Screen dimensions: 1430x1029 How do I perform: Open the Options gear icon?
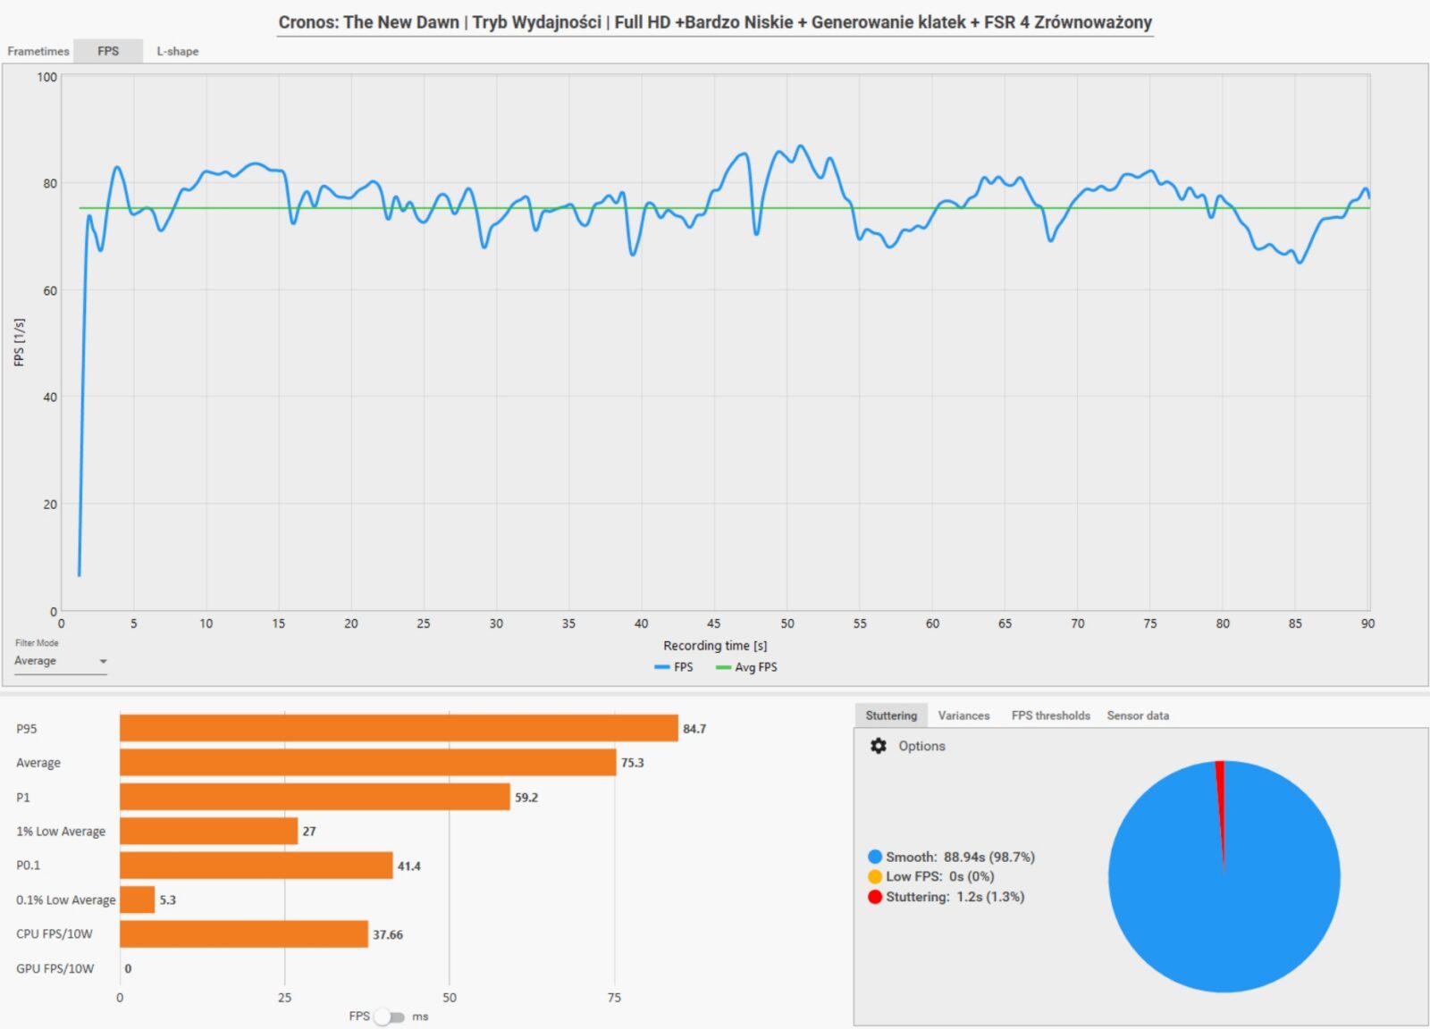click(x=878, y=746)
